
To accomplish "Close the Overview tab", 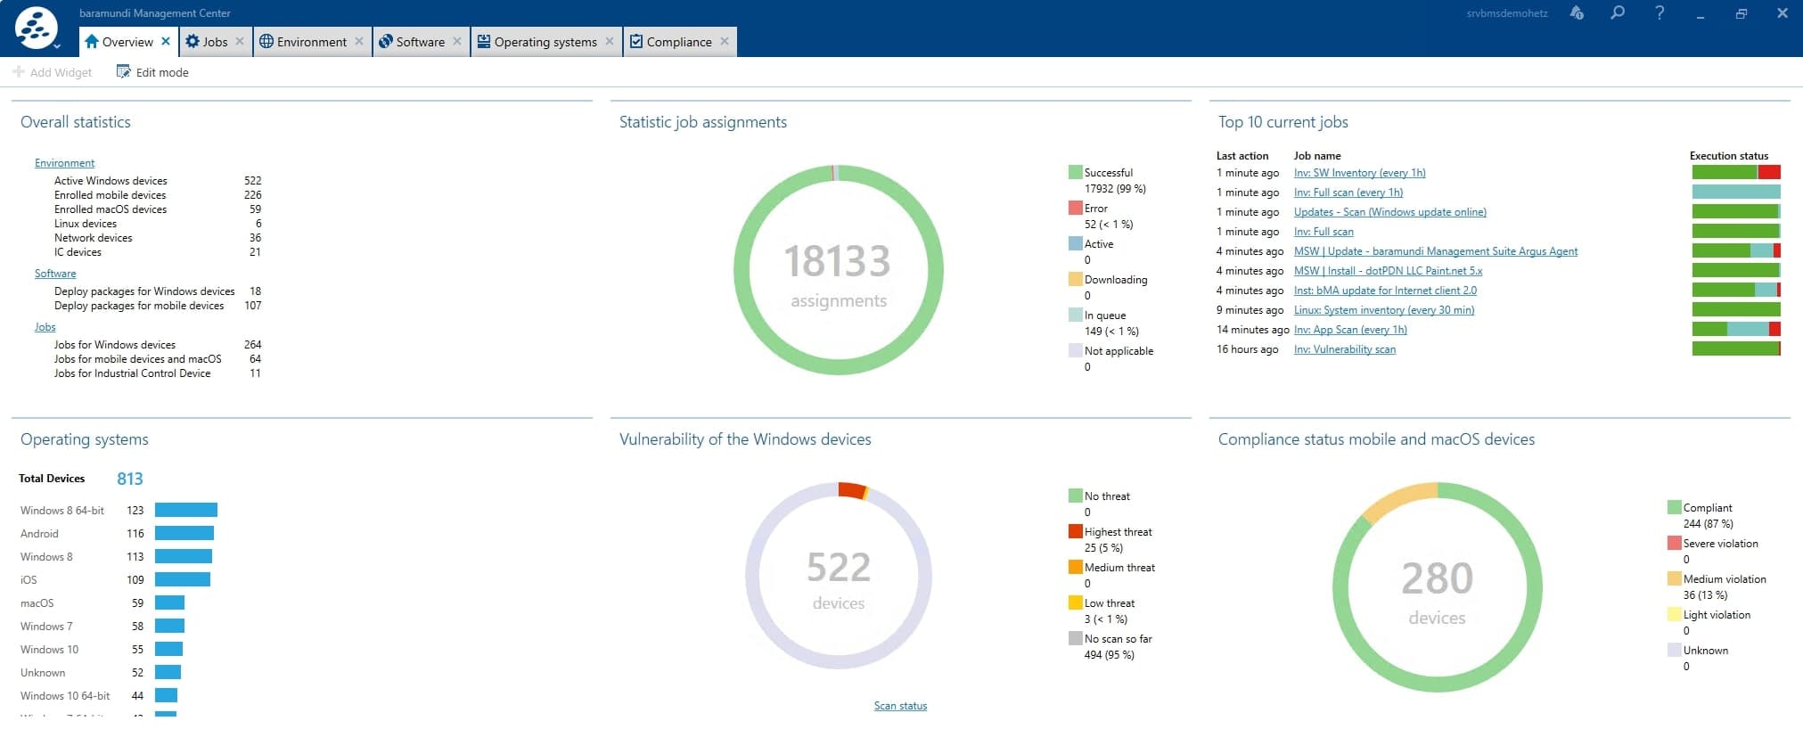I will (x=166, y=41).
